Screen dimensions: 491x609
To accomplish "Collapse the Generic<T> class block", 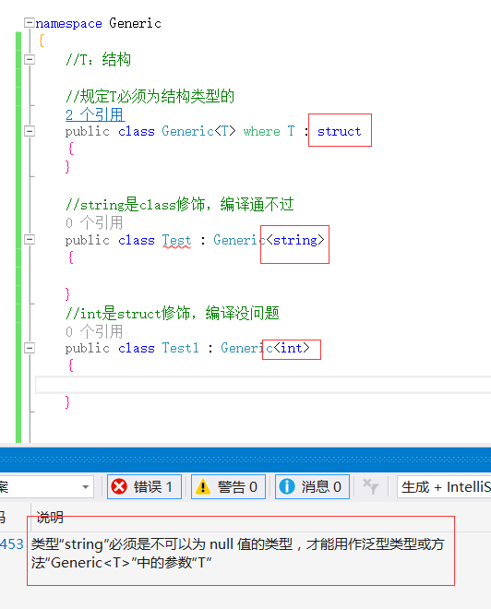I will click(30, 131).
